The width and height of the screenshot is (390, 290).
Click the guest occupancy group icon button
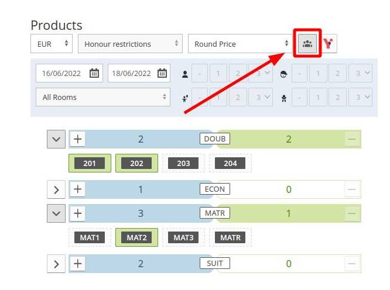[x=307, y=44]
